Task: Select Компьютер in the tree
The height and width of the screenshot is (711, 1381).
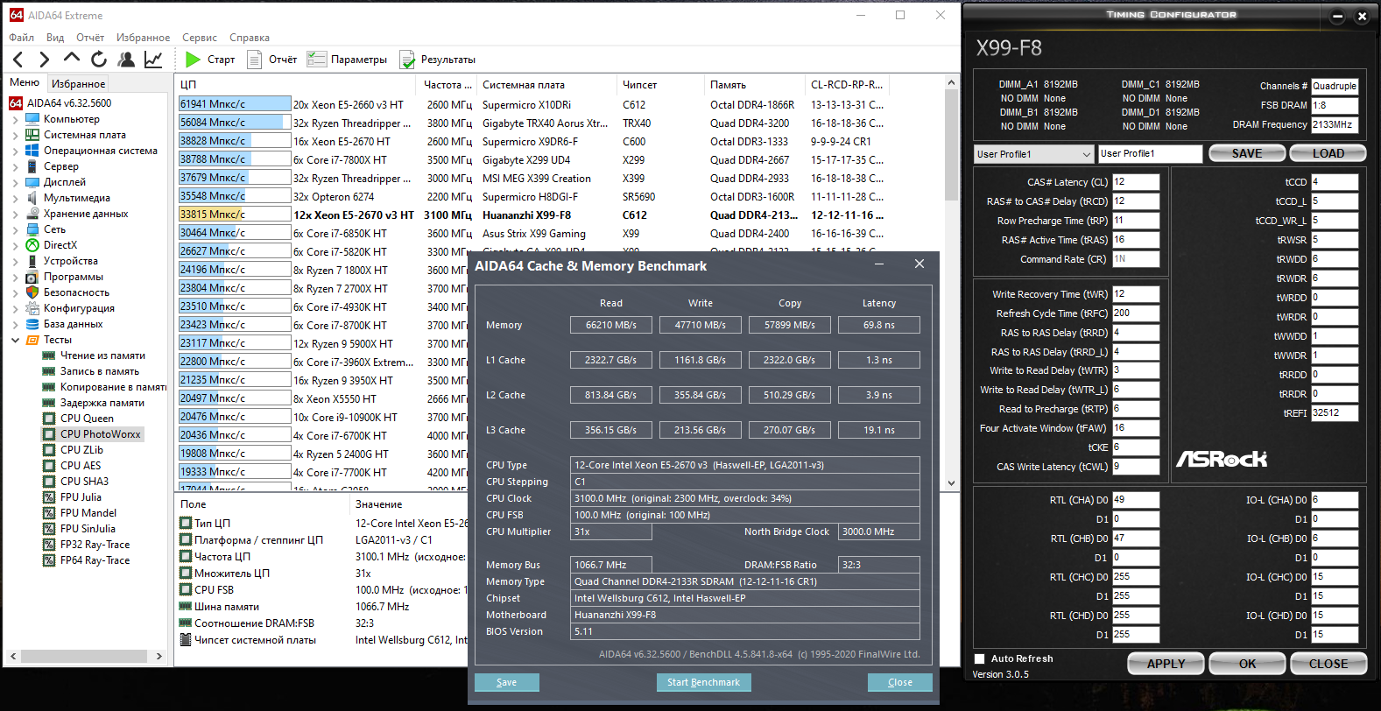Action: (x=72, y=119)
